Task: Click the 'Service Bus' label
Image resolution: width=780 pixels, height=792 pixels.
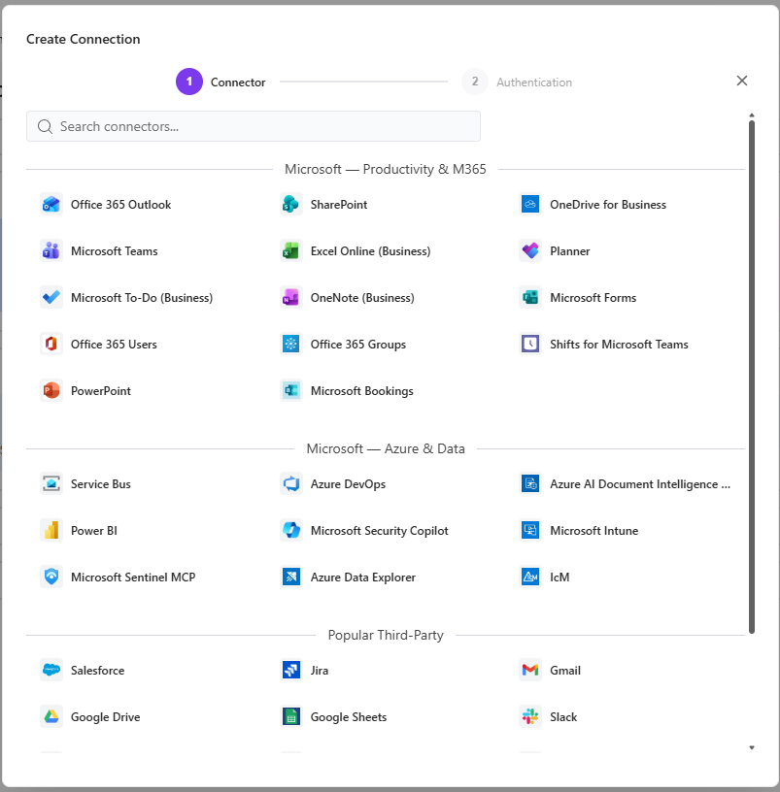Action: 101,484
